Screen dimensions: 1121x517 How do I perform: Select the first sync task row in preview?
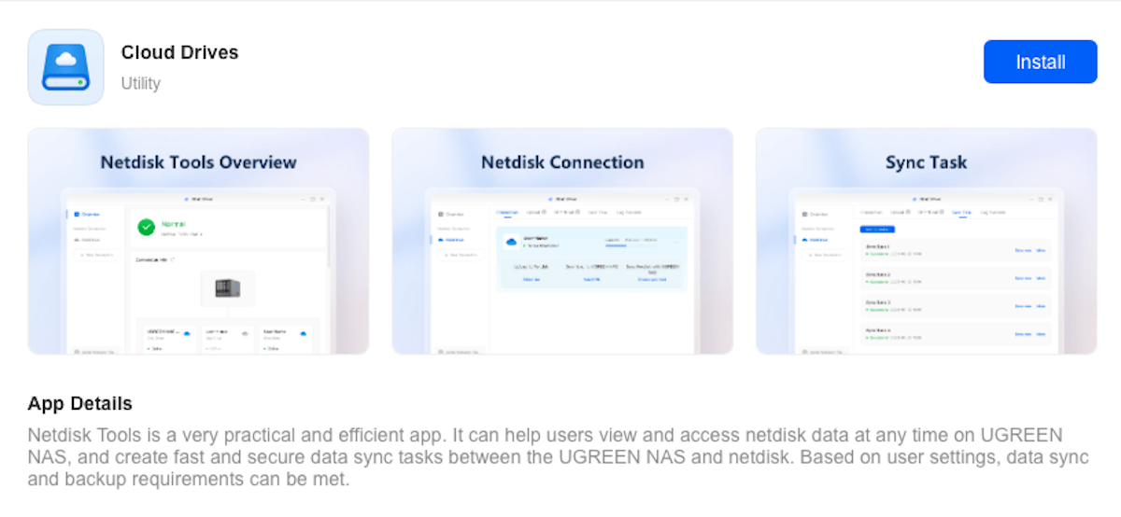(x=955, y=250)
